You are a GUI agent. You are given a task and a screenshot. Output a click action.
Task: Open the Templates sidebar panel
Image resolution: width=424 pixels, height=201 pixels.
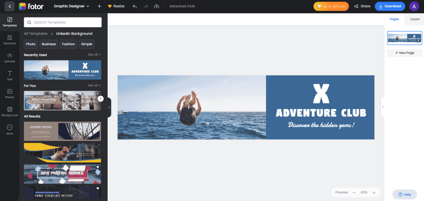tap(10, 22)
